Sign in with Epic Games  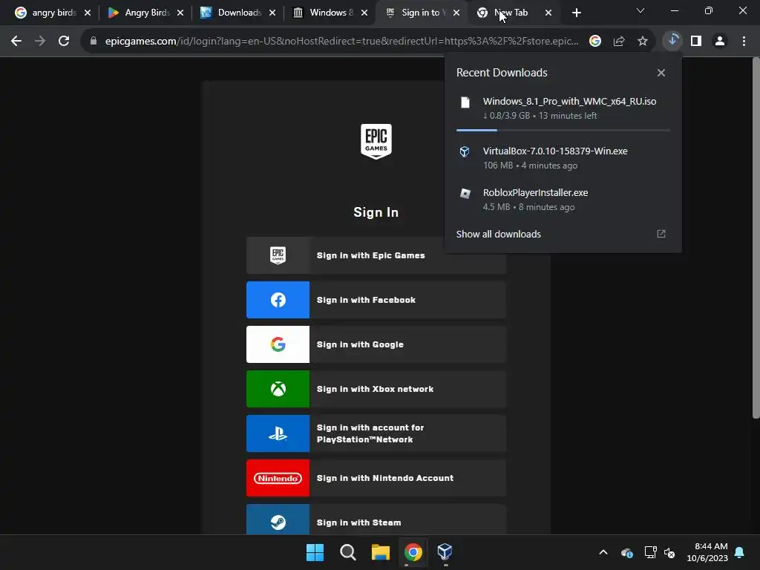(376, 255)
